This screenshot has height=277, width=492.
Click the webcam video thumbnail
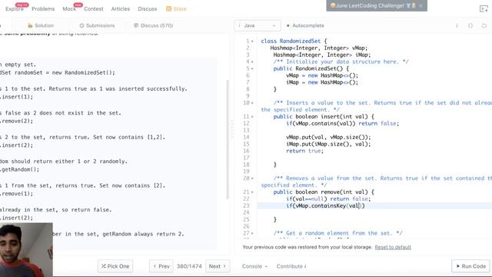(26, 249)
